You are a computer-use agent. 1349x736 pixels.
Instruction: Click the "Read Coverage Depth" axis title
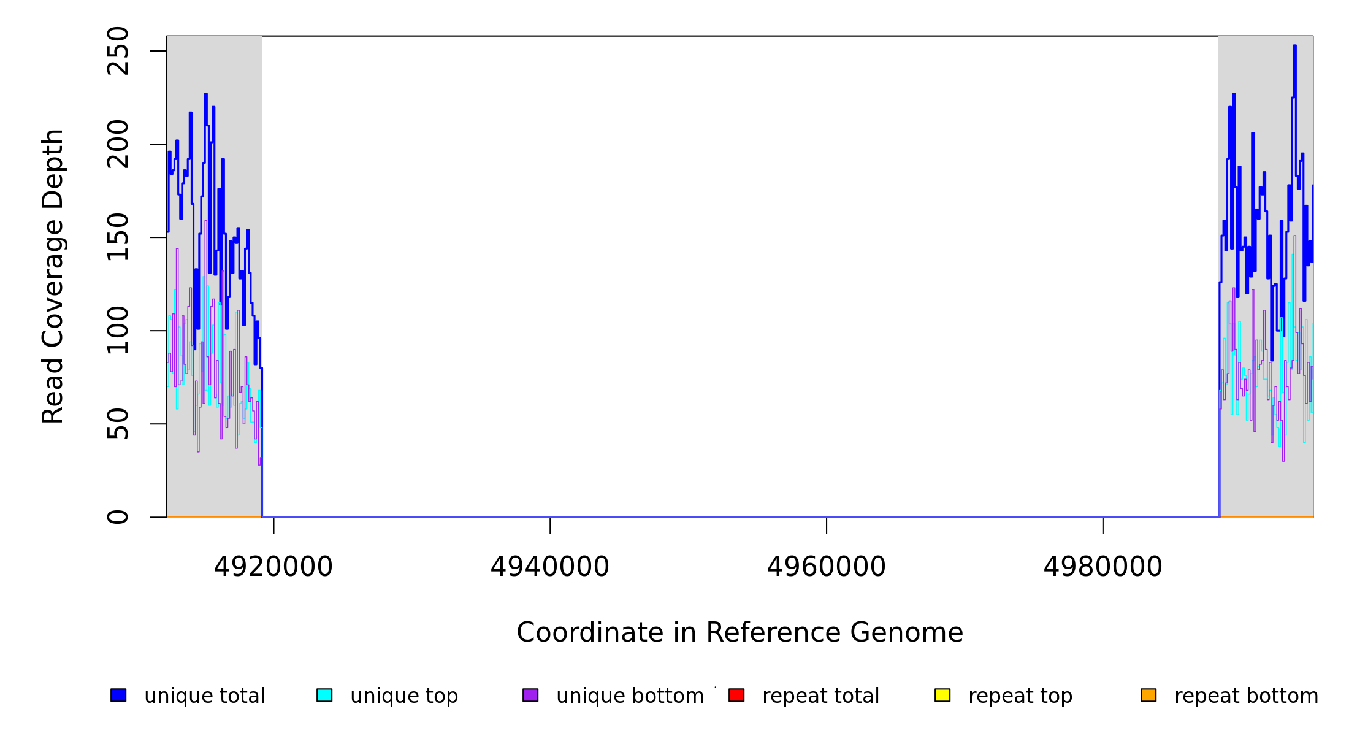(x=53, y=276)
